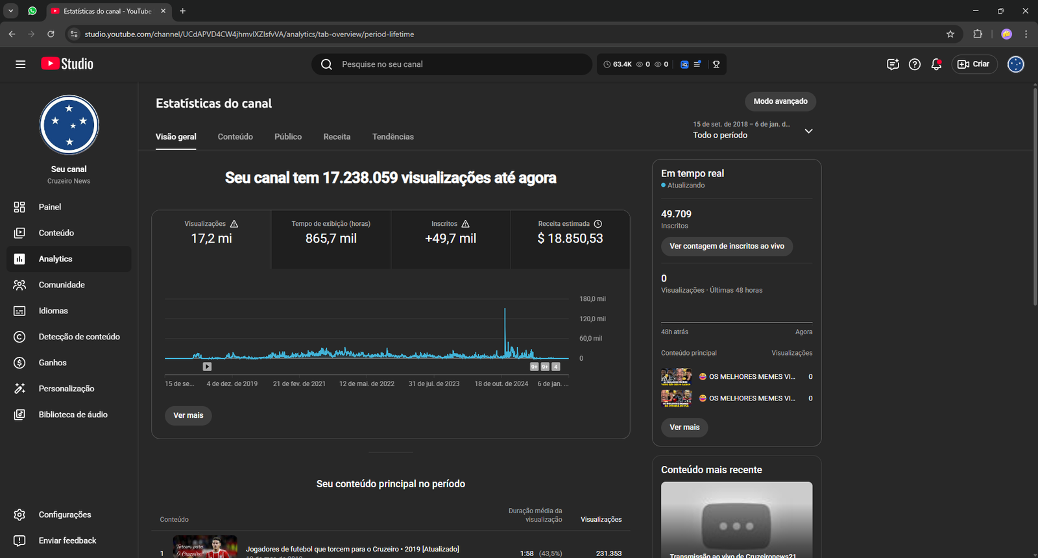Open Detecção de conteúdo in sidebar
The width and height of the screenshot is (1038, 558).
79,337
